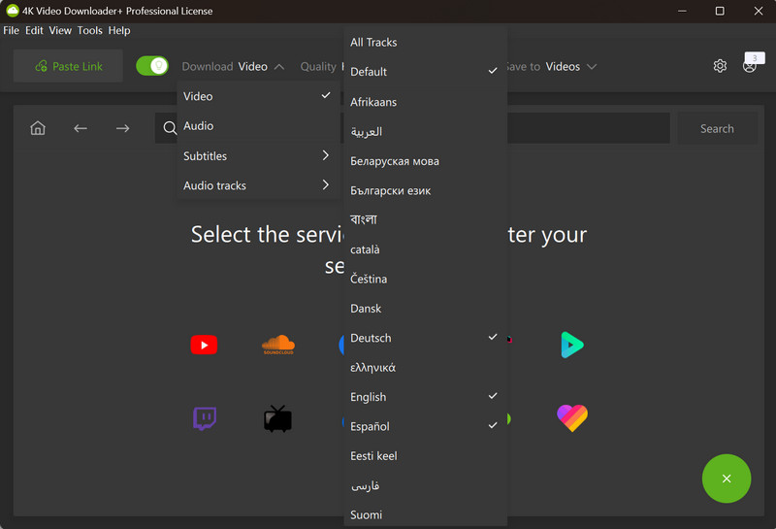Uncheck the Deutsch audio track
The height and width of the screenshot is (529, 776).
425,338
